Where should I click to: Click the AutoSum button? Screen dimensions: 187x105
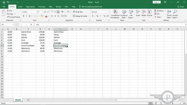point(159,11)
